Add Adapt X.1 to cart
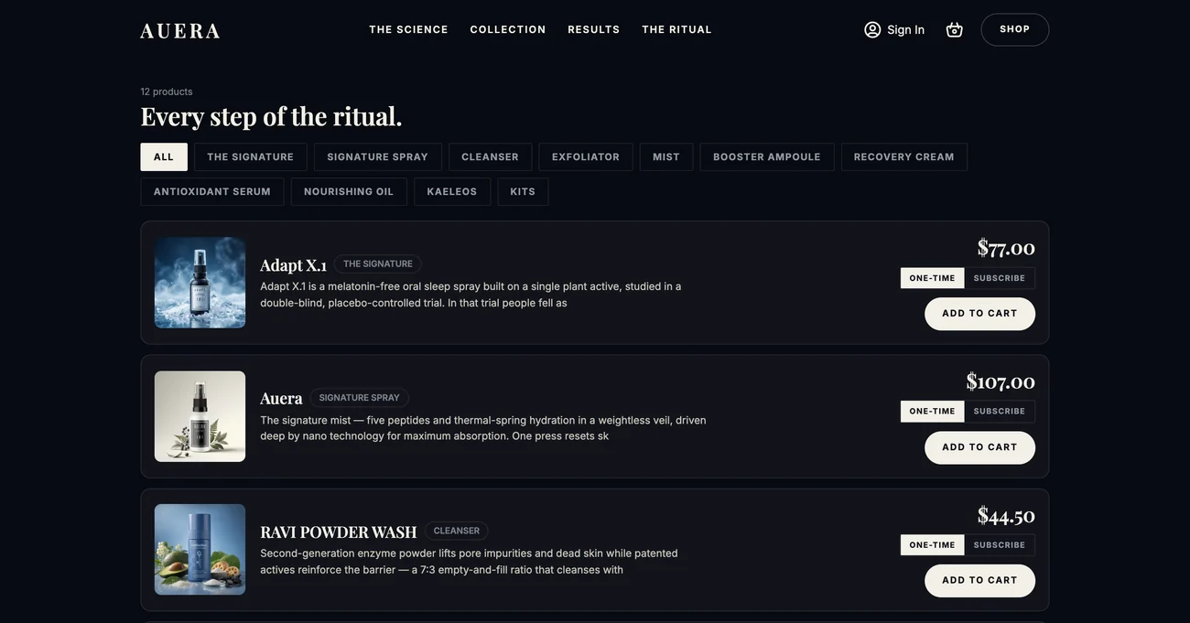The height and width of the screenshot is (623, 1190). (x=979, y=314)
